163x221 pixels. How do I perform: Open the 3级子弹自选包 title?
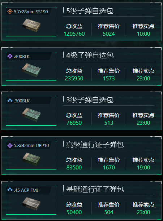90,100
